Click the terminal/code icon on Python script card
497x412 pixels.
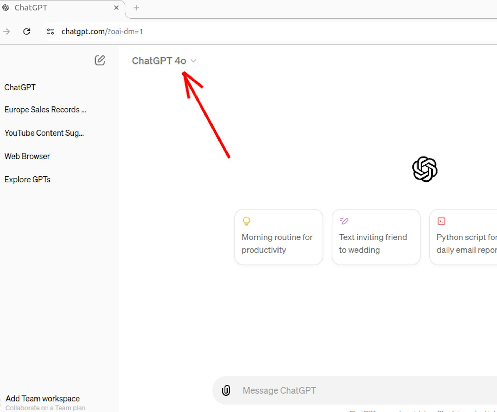pos(441,221)
